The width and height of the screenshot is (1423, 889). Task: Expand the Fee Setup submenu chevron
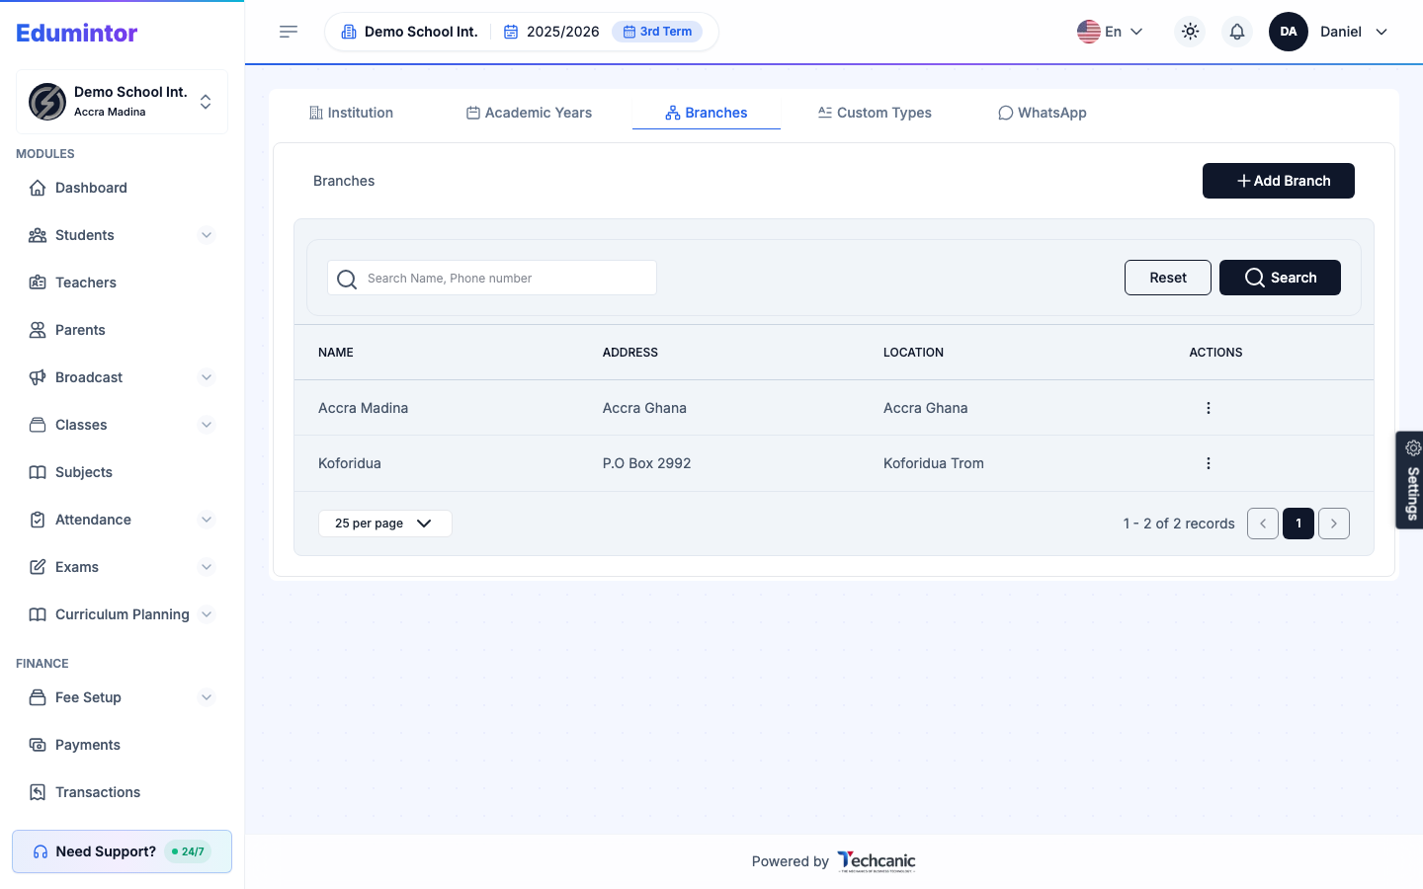point(207,697)
